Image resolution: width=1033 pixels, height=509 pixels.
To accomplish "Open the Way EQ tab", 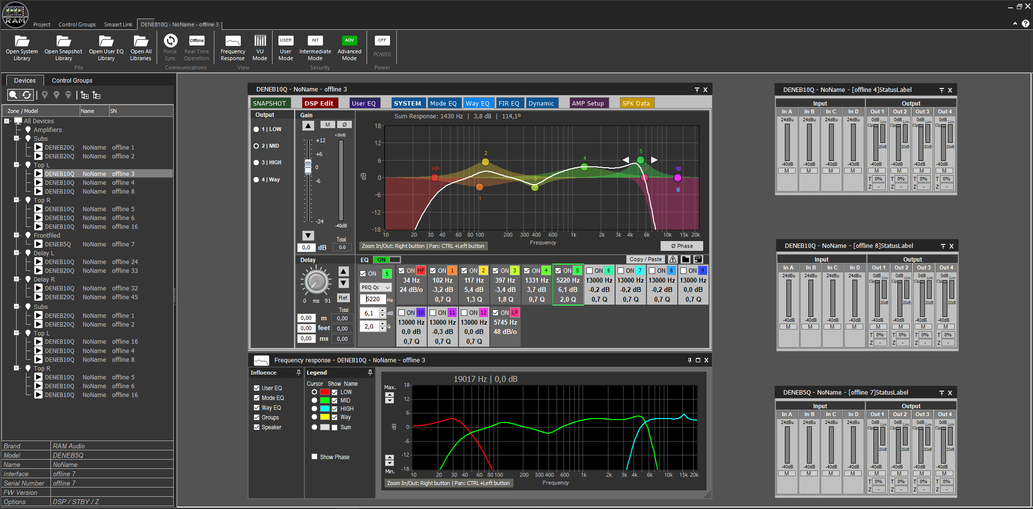I will (478, 103).
